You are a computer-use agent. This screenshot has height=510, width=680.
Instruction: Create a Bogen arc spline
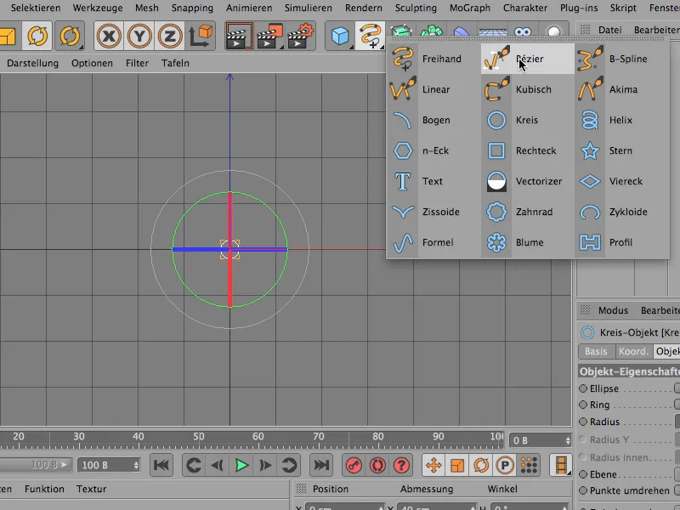[x=428, y=120]
